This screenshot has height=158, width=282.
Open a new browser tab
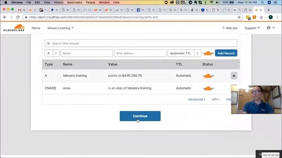pos(268,10)
